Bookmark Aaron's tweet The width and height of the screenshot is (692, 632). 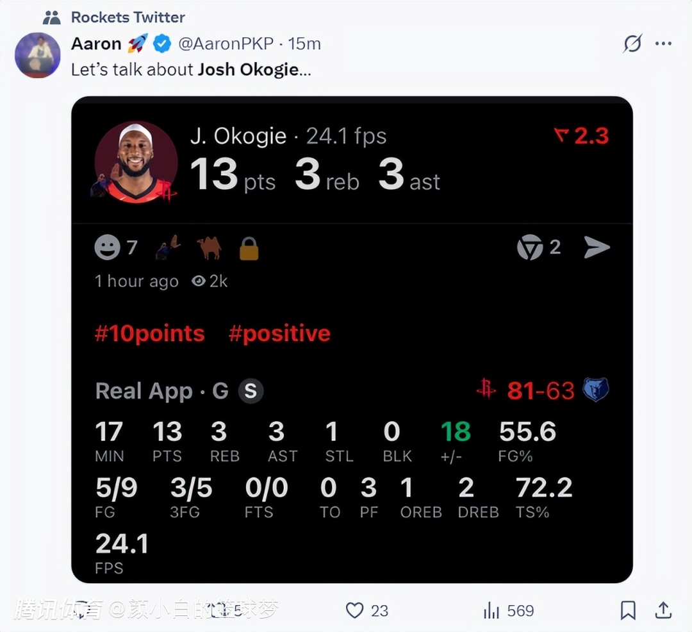pos(629,610)
